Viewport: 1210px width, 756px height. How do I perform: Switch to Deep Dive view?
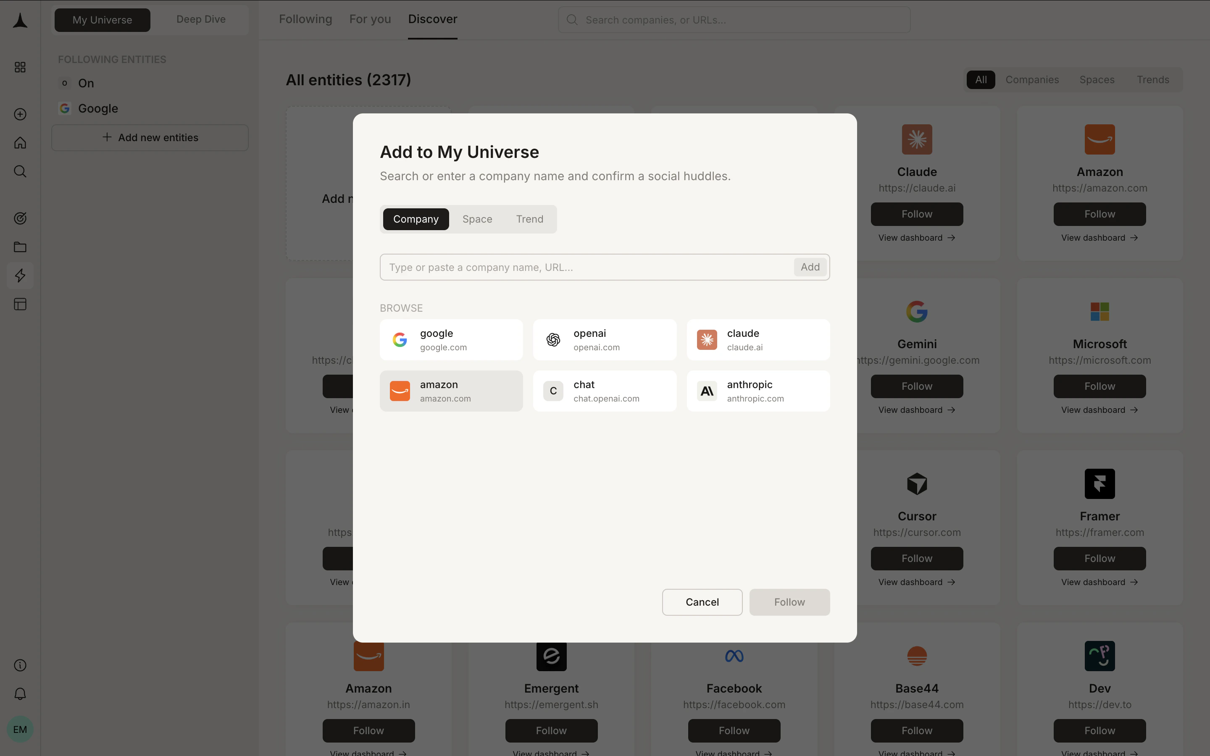pos(200,19)
